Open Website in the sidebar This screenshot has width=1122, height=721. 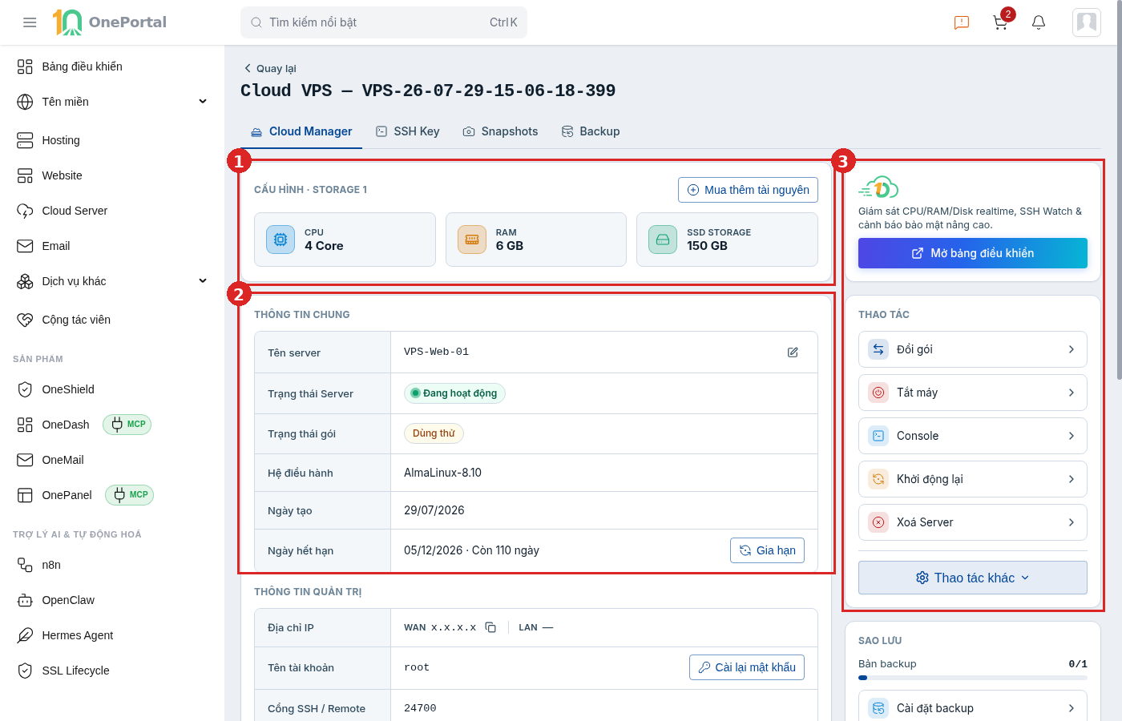point(112,175)
